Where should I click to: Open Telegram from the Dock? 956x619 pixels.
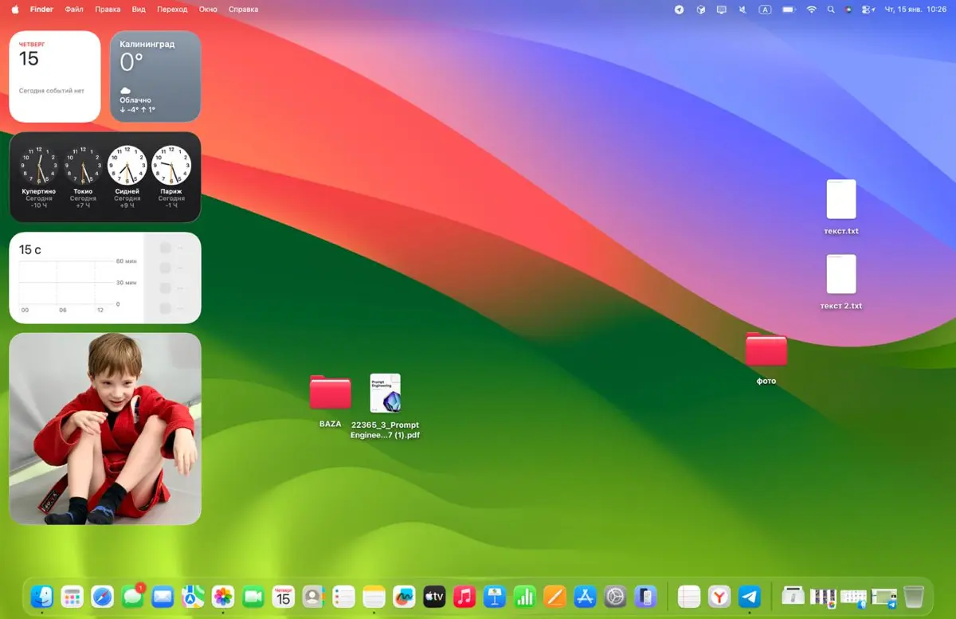pos(749,596)
